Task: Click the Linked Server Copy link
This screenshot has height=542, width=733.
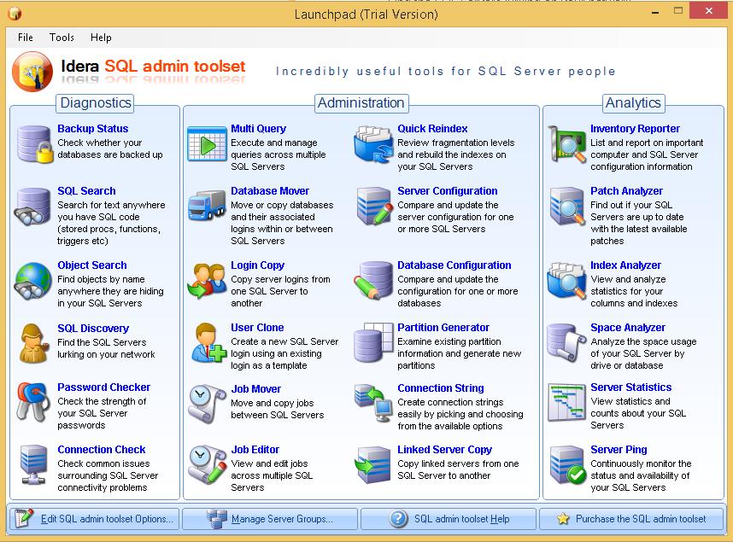Action: 444,450
